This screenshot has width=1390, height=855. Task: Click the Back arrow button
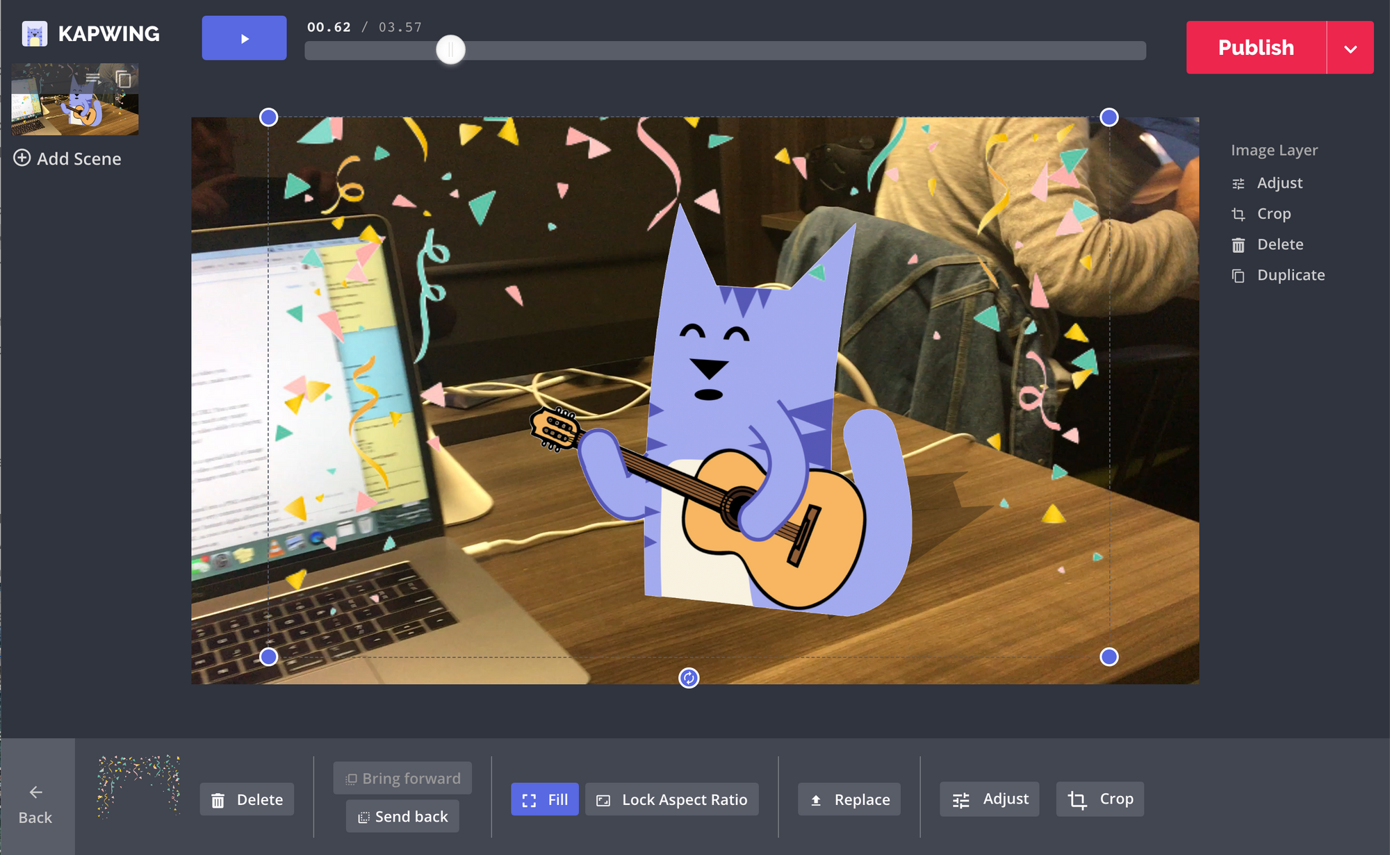tap(36, 804)
